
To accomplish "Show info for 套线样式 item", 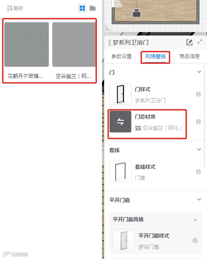I will coord(198,172).
